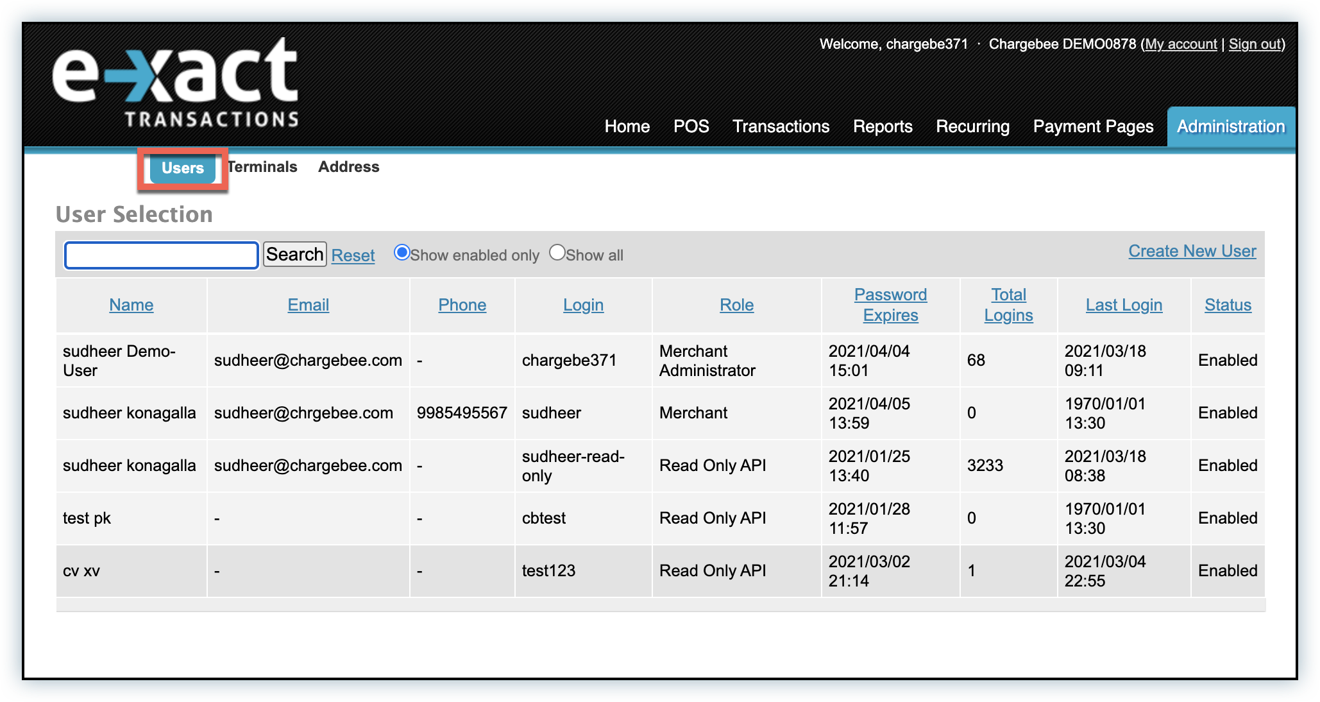Viewport: 1320px width, 702px height.
Task: Sort table by Name column header
Action: (x=131, y=305)
